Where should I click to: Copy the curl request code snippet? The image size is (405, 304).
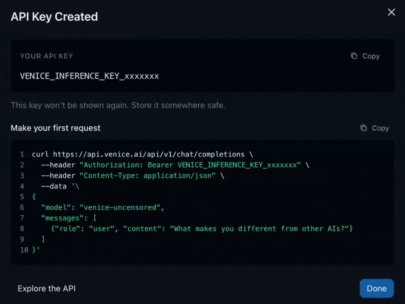click(x=375, y=128)
